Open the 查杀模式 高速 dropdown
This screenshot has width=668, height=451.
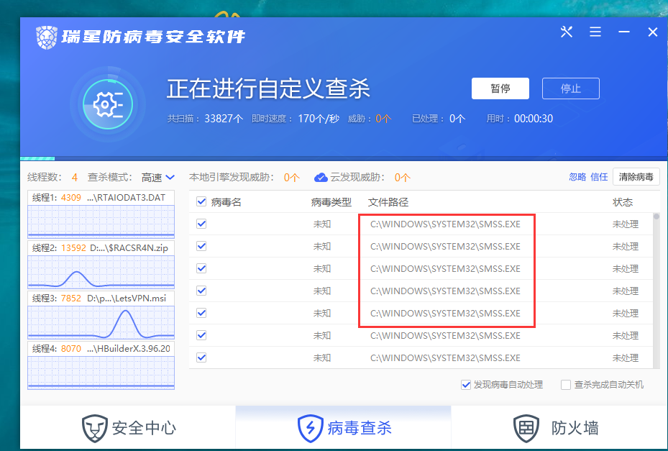(158, 178)
